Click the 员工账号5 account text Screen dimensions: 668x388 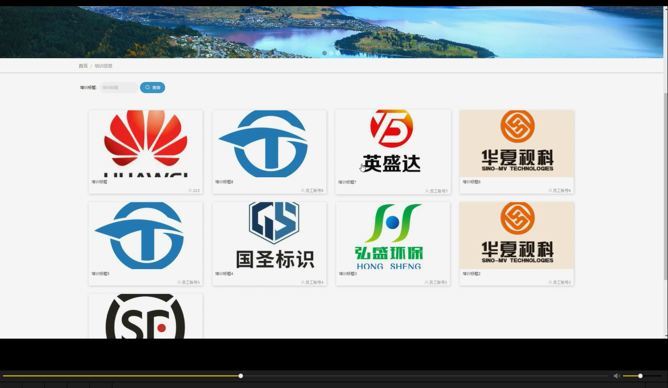[191, 282]
